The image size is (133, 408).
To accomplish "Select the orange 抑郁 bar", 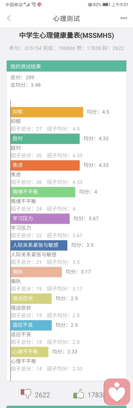I will (x=47, y=112).
